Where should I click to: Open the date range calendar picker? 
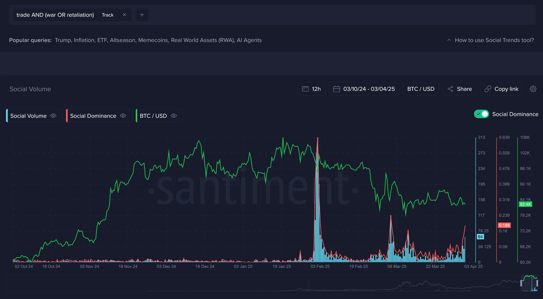[364, 89]
